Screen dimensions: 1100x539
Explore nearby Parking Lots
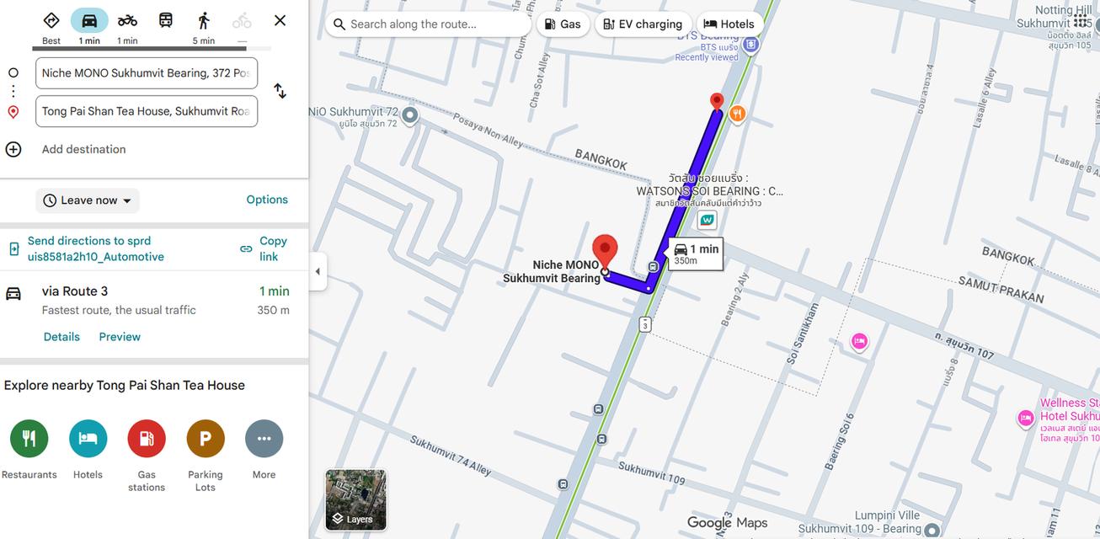click(x=206, y=439)
